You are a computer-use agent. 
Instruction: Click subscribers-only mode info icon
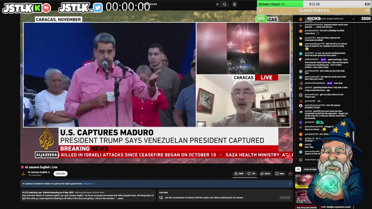tap(301, 160)
